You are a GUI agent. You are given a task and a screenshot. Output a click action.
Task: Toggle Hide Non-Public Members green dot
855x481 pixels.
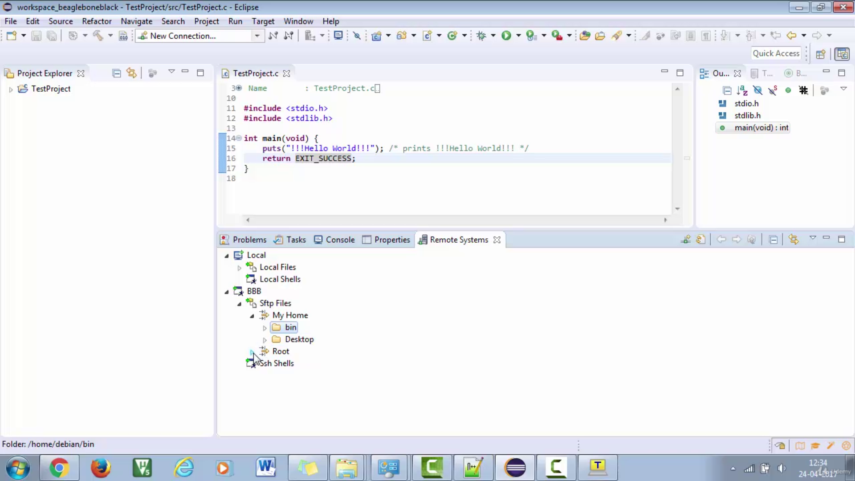(x=788, y=90)
